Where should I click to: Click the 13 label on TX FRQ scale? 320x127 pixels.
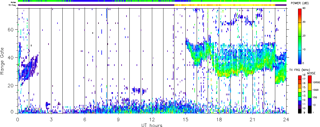[304, 96]
